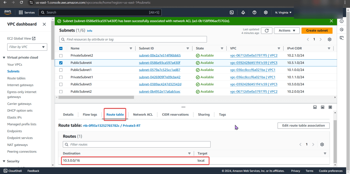Viewport: 350px width, 174px height.
Task: Open subnet-0586e93ca597a430f link
Action: click(x=159, y=63)
